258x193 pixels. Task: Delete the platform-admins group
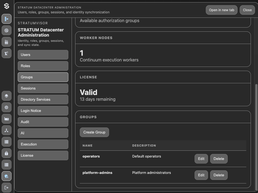pos(219,175)
